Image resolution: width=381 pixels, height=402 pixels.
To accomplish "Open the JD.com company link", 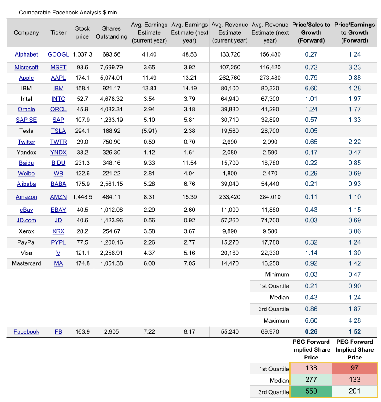I will [x=26, y=220].
